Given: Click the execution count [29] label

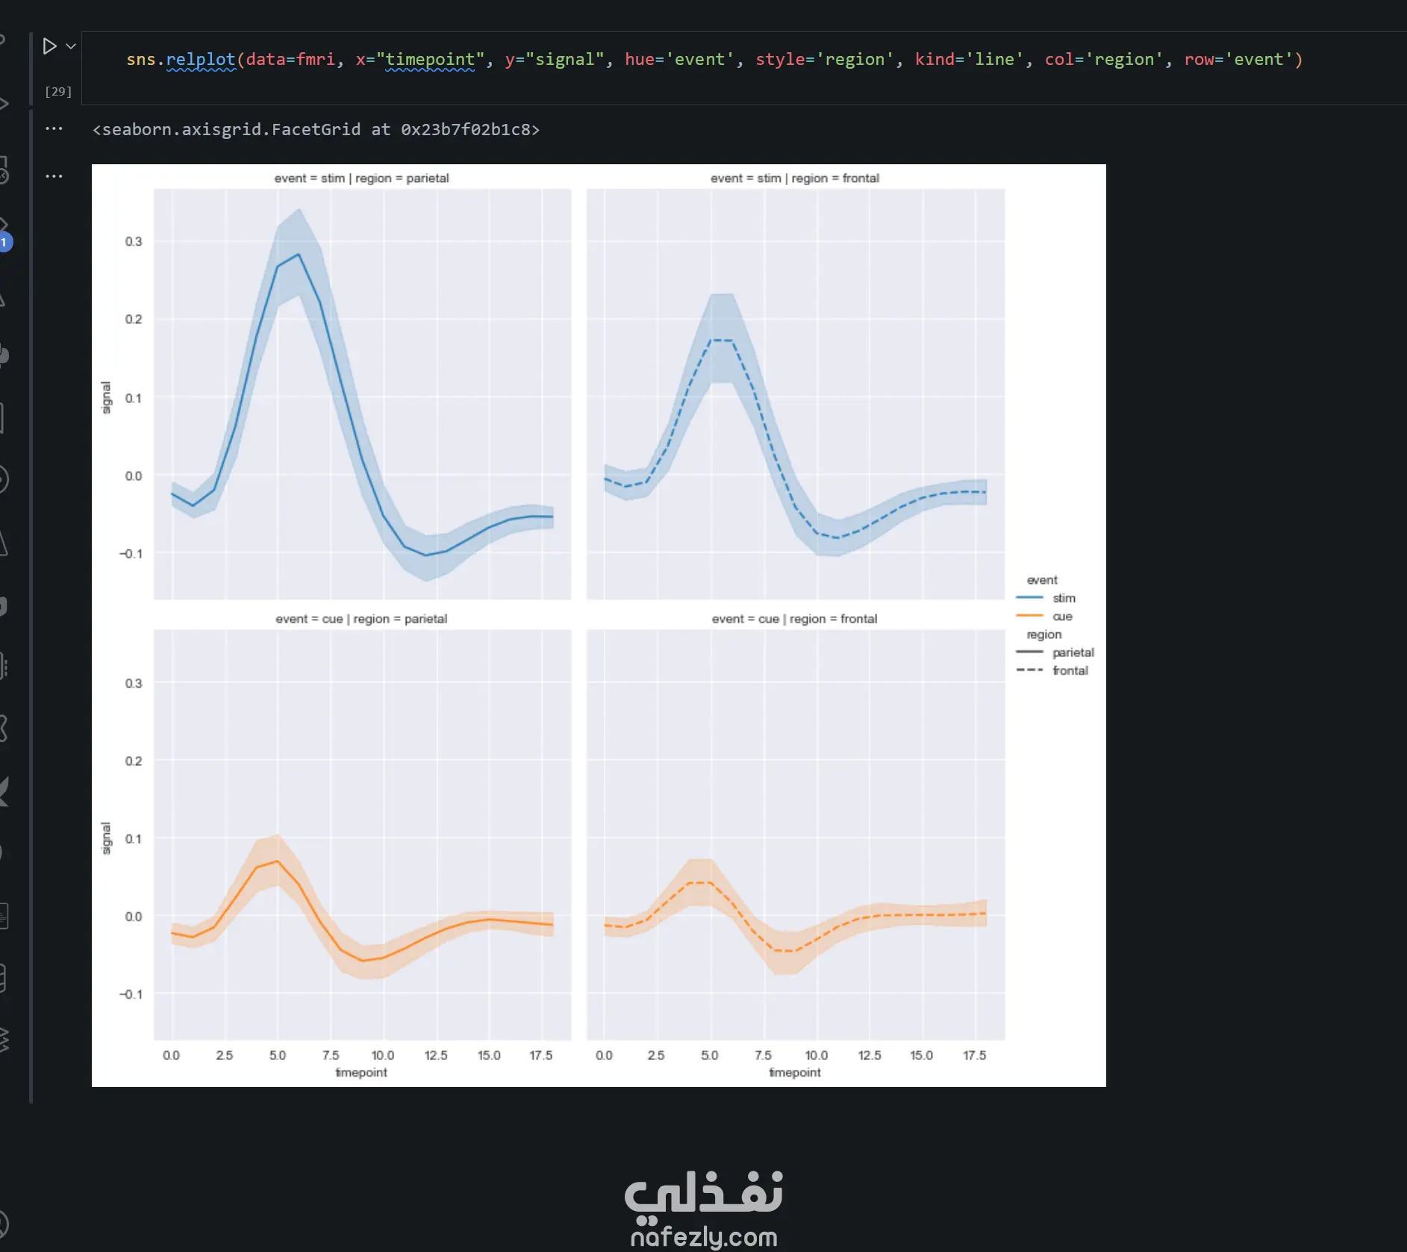Looking at the screenshot, I should [58, 91].
